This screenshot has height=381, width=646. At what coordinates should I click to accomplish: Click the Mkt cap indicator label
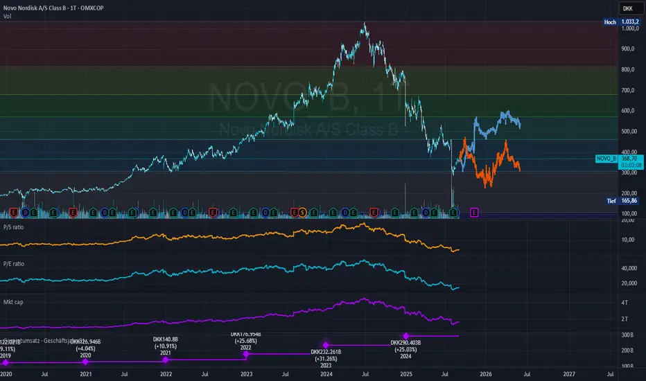13,302
